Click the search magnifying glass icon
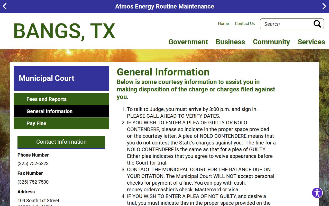Screen dimensions: 329x206 pos(317,24)
